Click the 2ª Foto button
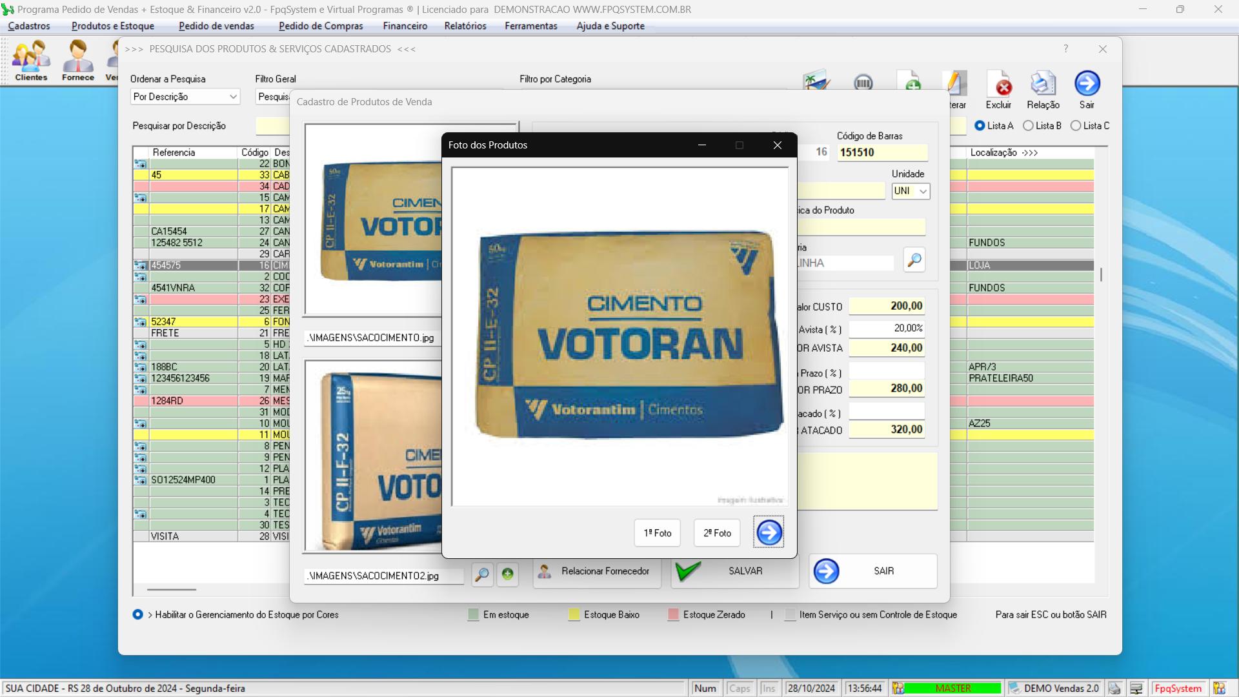The width and height of the screenshot is (1239, 697). tap(717, 533)
